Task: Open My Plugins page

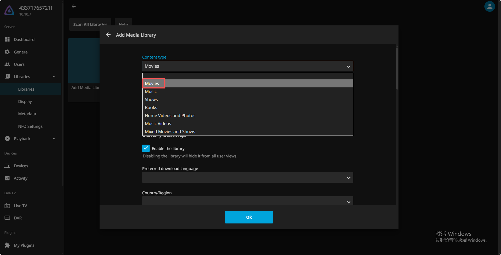Action: (x=31, y=245)
